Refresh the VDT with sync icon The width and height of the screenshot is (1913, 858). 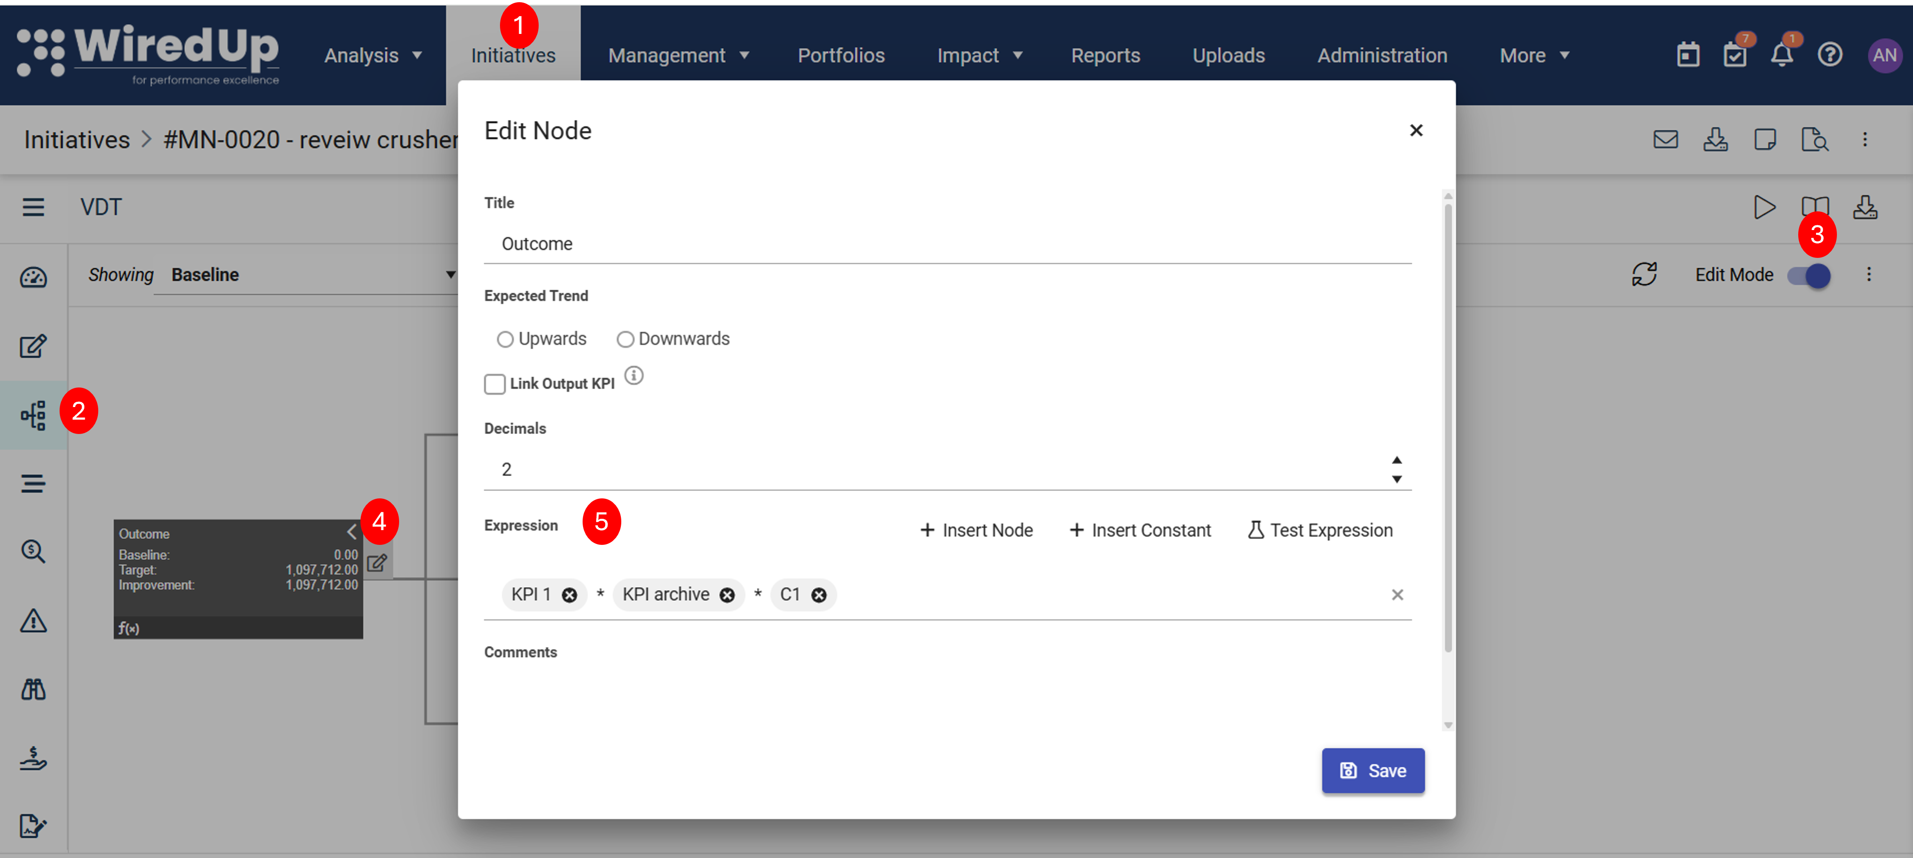pos(1644,274)
